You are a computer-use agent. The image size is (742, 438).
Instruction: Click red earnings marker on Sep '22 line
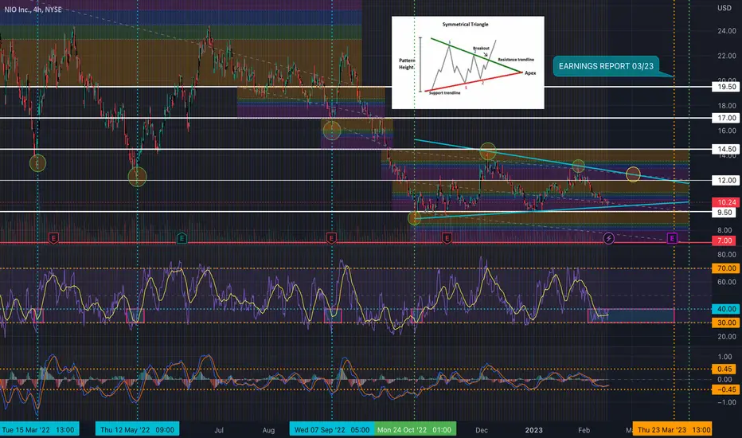tap(331, 237)
